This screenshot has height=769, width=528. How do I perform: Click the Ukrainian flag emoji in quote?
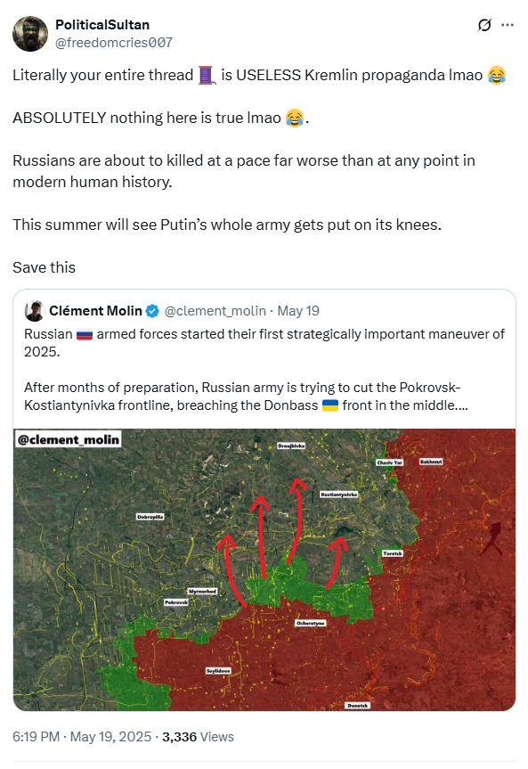(330, 405)
